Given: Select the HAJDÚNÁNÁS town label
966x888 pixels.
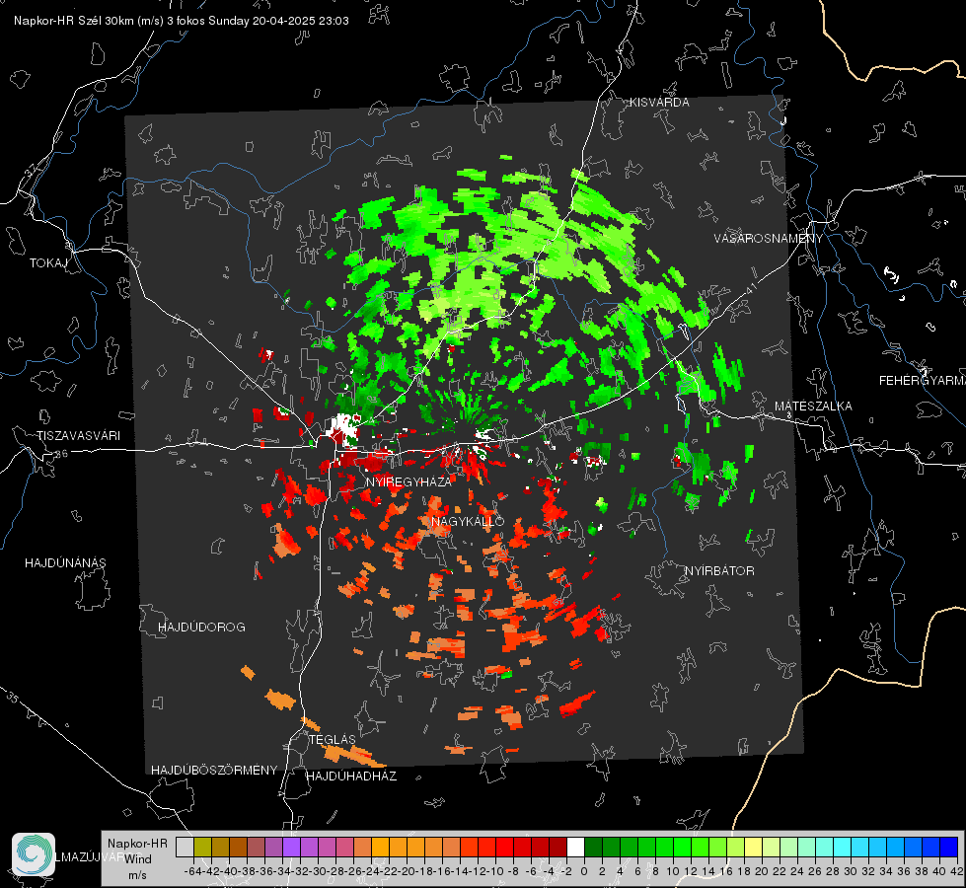Looking at the screenshot, I should coord(65,563).
